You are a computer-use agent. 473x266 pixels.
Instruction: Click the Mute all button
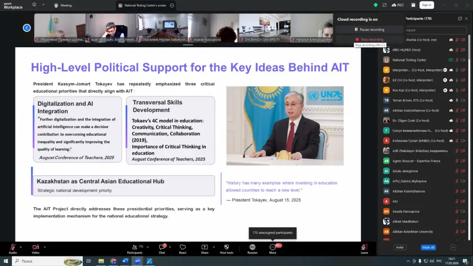pos(428,247)
